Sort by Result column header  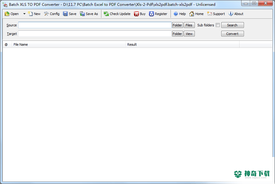pos(183,44)
